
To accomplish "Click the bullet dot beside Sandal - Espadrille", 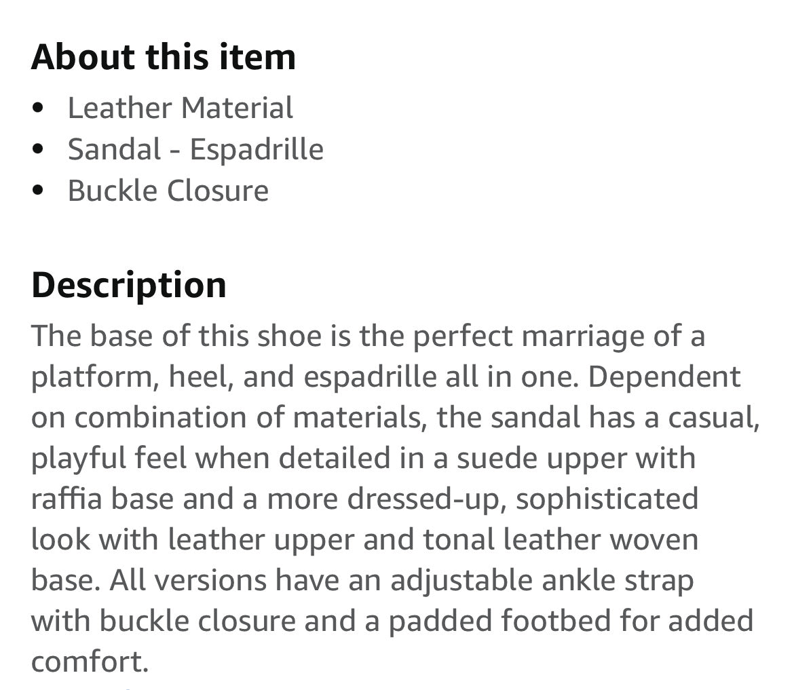I will pos(38,150).
